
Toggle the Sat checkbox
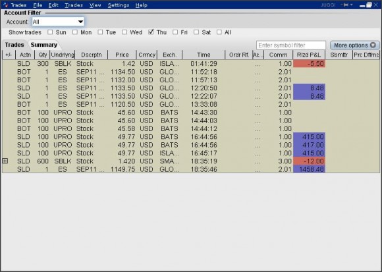196,32
